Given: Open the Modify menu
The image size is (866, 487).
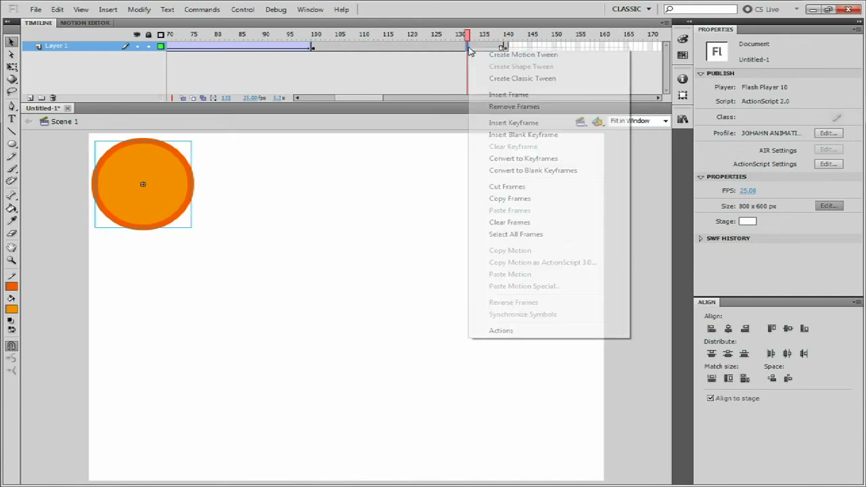Looking at the screenshot, I should coord(139,9).
